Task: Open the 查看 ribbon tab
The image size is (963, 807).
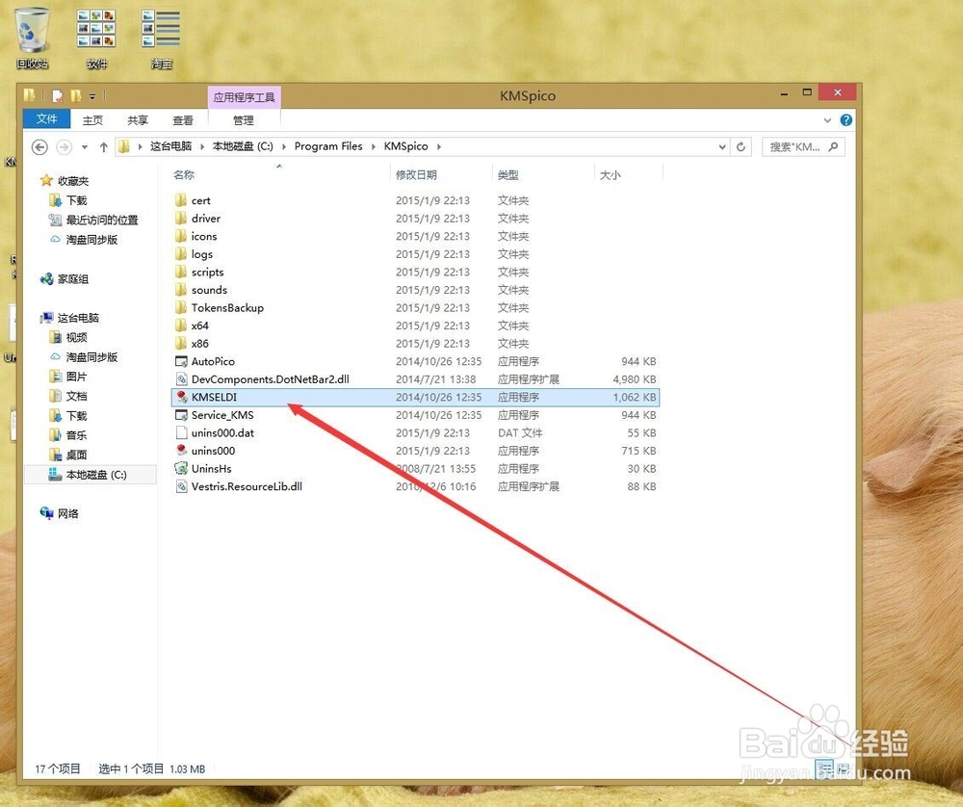Action: (x=182, y=120)
